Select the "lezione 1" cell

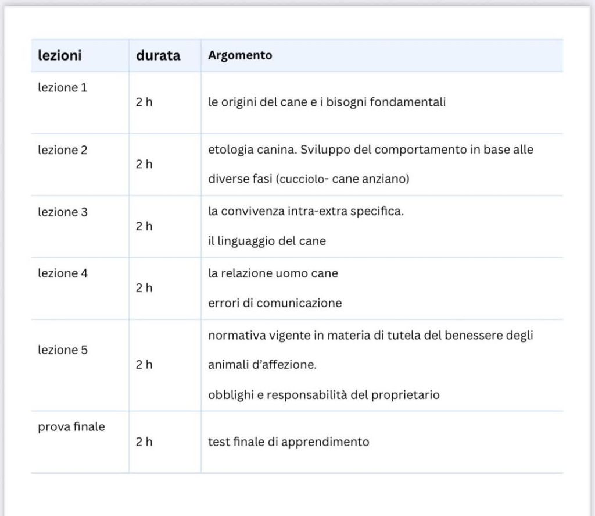[x=62, y=88]
